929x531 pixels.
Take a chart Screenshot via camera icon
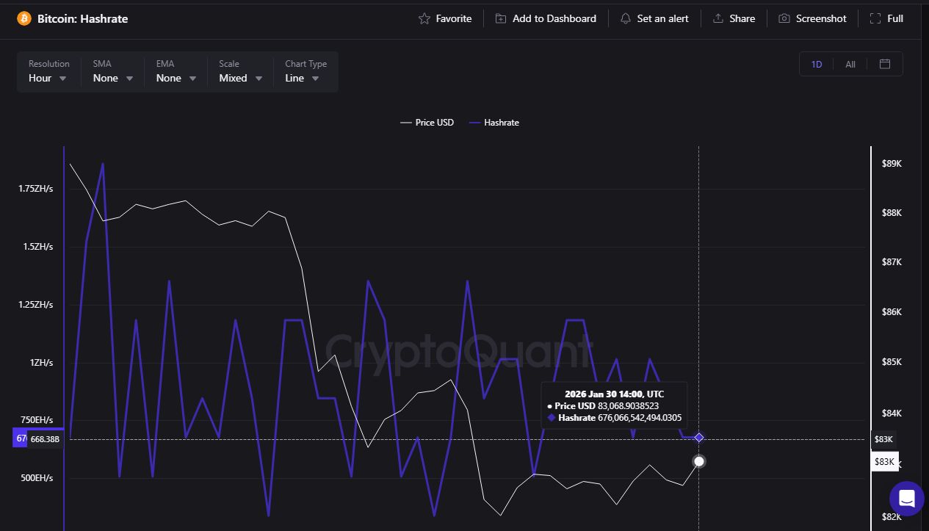coord(784,18)
